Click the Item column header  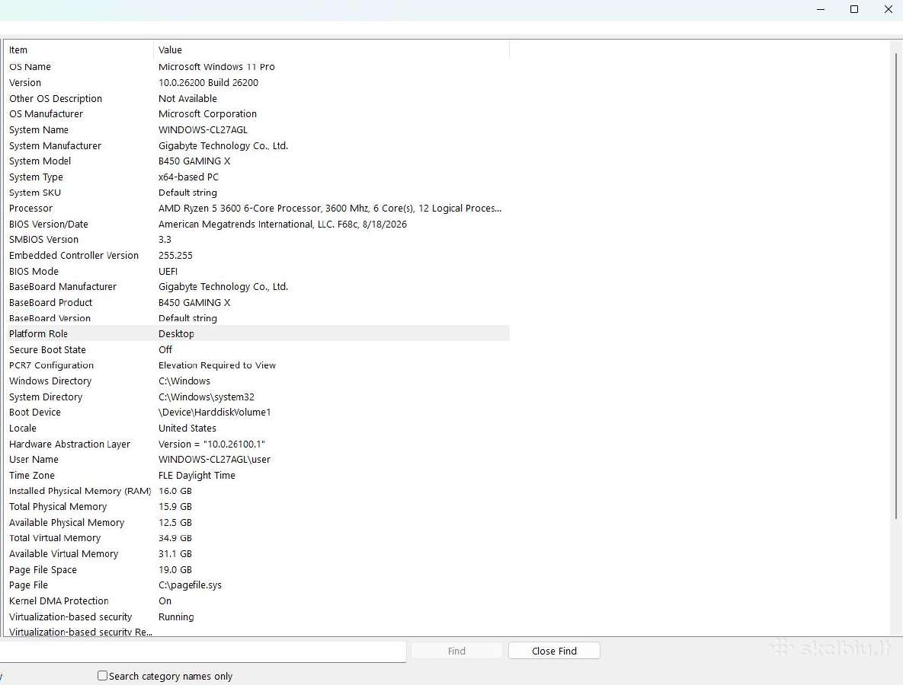point(78,50)
